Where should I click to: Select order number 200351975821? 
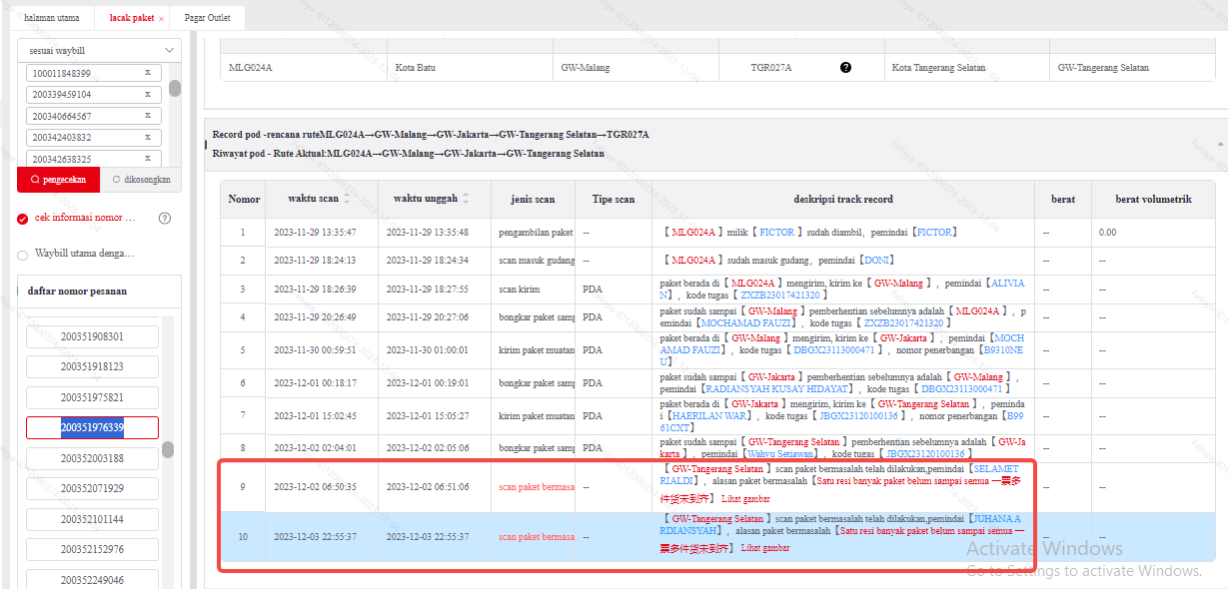tap(92, 397)
